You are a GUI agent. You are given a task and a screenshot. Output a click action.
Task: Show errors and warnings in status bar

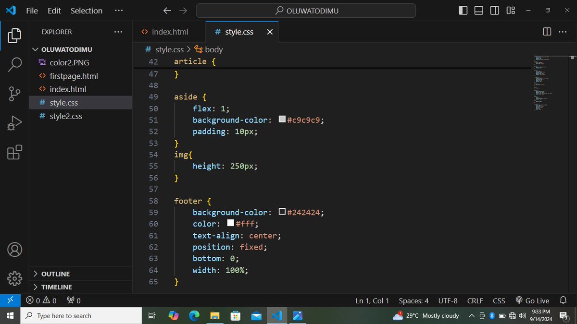pos(41,301)
